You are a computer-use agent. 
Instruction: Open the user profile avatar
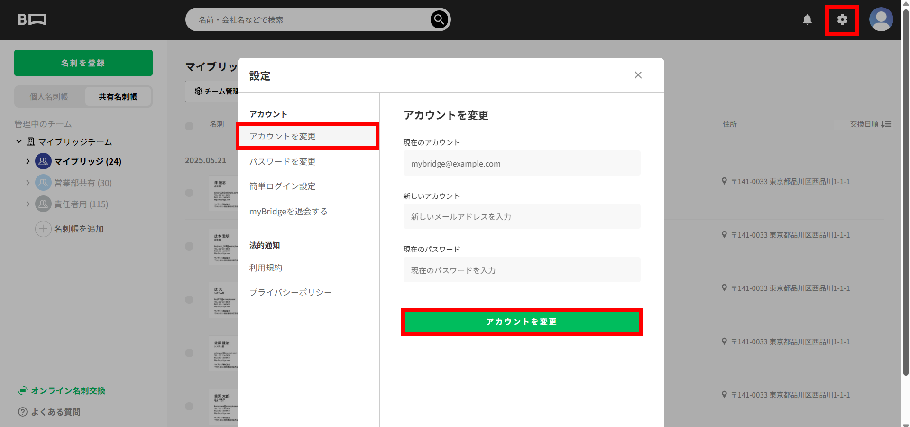tap(881, 19)
